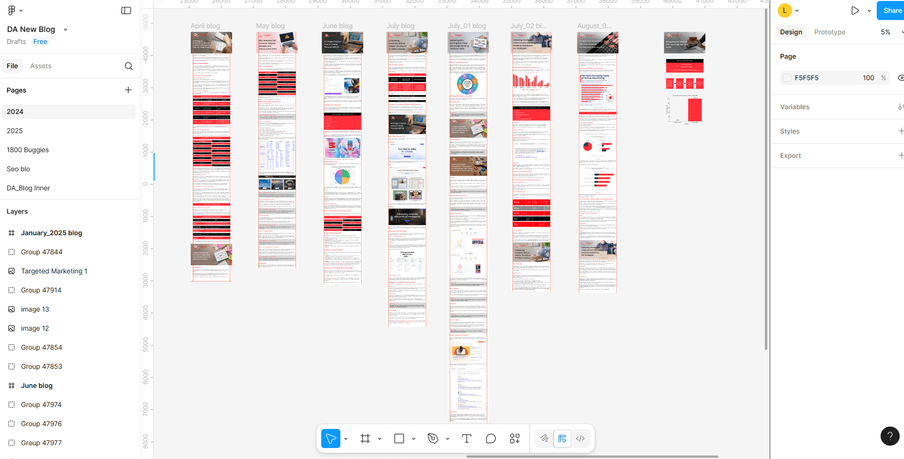Viewport: 904px width, 459px height.
Task: Expand the Figma main menu
Action: [x=15, y=10]
